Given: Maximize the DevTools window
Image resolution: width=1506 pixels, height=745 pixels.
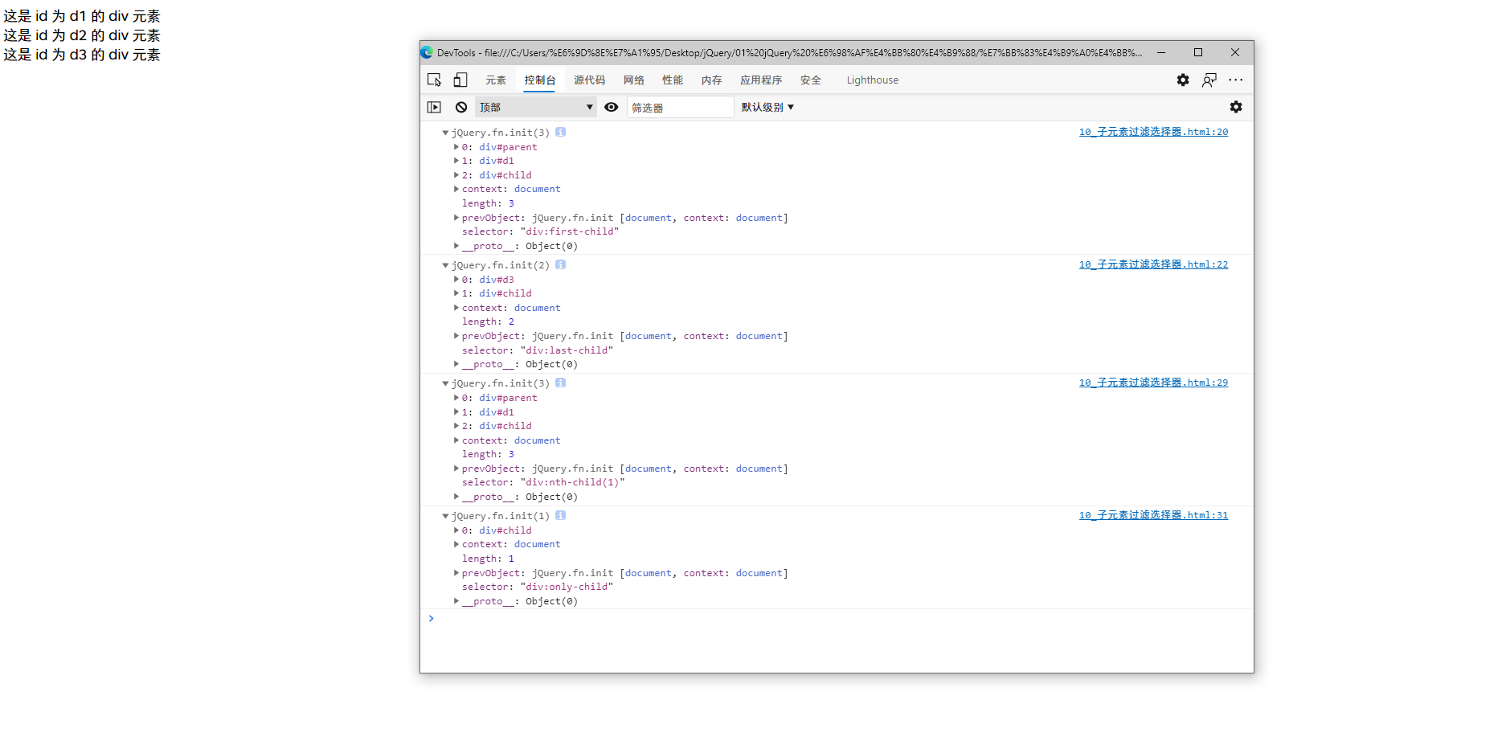Looking at the screenshot, I should coord(1198,52).
